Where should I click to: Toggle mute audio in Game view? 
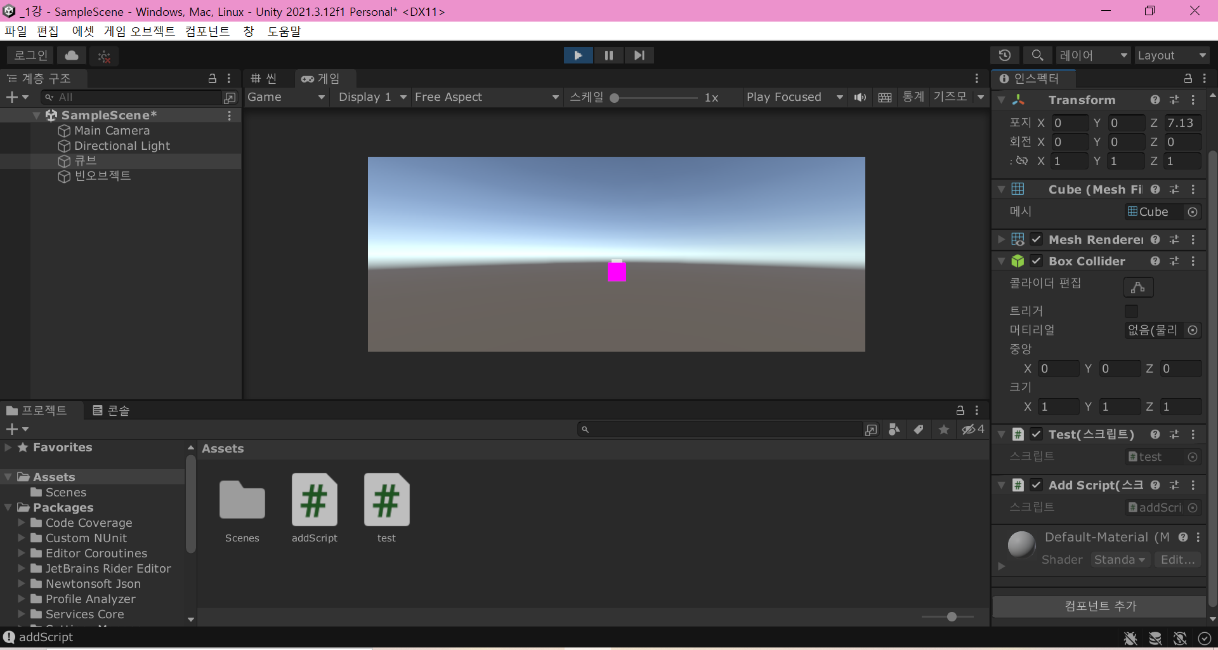pyautogui.click(x=860, y=97)
